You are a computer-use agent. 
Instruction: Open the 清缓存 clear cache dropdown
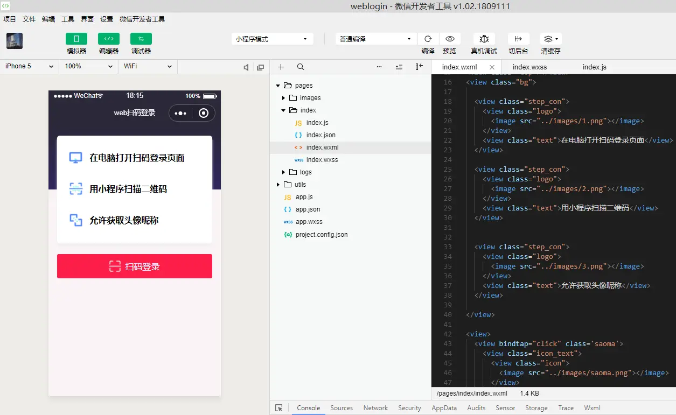pos(551,39)
